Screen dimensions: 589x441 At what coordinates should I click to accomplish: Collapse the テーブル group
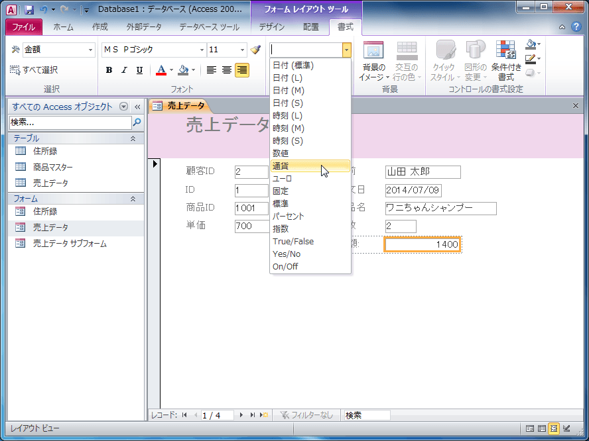[133, 139]
